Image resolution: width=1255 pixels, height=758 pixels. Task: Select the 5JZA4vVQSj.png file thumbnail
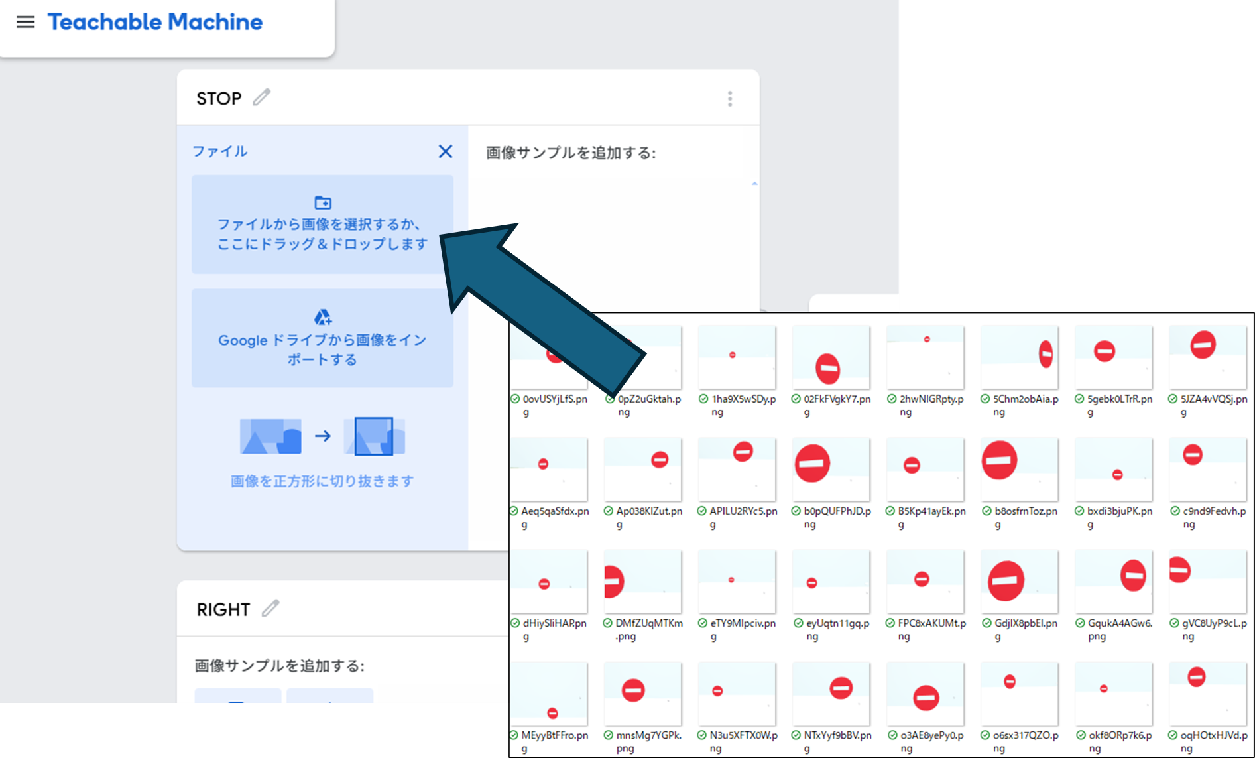point(1207,358)
